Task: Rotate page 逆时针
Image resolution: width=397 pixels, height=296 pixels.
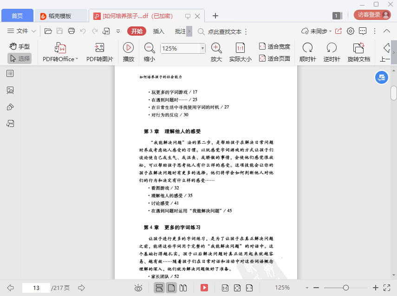Action: (x=332, y=52)
